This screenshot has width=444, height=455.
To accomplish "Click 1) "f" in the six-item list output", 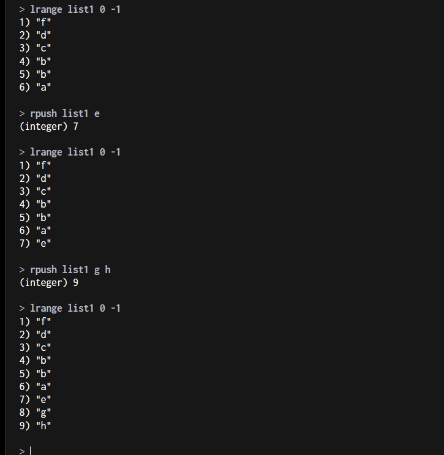I will (35, 23).
